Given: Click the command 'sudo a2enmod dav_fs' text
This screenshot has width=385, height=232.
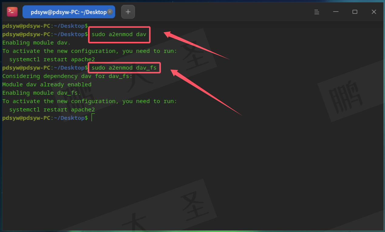Looking at the screenshot, I should click(x=124, y=68).
